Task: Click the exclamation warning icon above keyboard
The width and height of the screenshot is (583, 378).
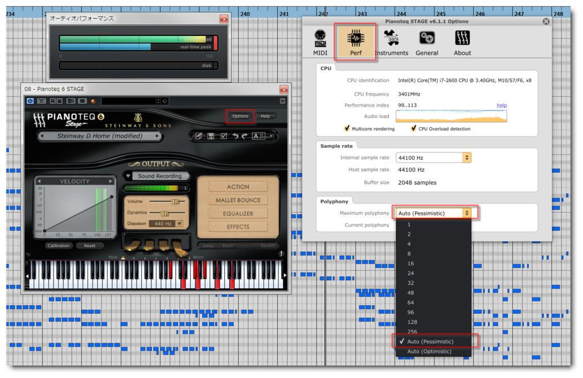Action: (281, 254)
